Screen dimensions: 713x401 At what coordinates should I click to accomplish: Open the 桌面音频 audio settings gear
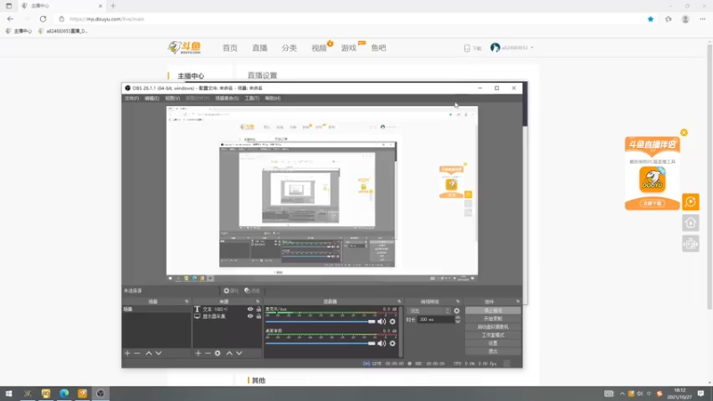(392, 343)
